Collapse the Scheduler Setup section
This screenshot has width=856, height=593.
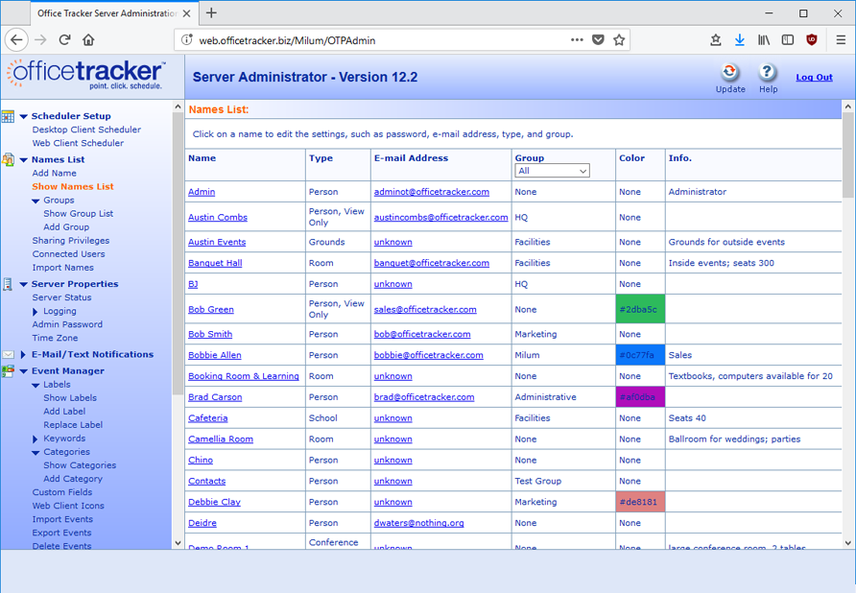tap(23, 116)
